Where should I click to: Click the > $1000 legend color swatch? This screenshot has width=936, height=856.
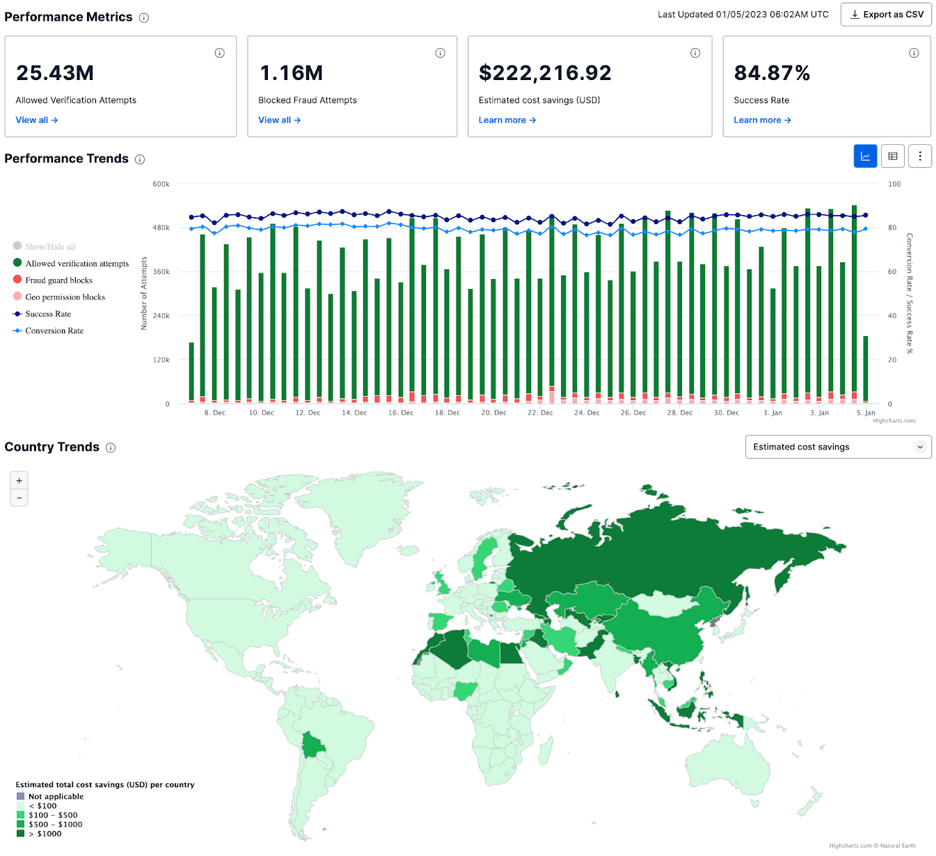[20, 833]
